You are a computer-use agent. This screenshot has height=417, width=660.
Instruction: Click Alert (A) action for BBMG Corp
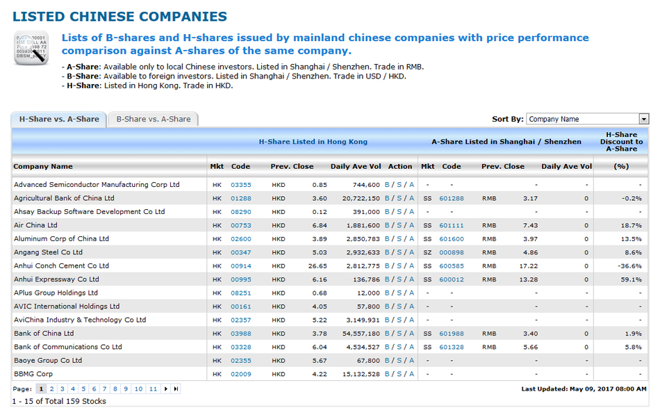pyautogui.click(x=412, y=374)
